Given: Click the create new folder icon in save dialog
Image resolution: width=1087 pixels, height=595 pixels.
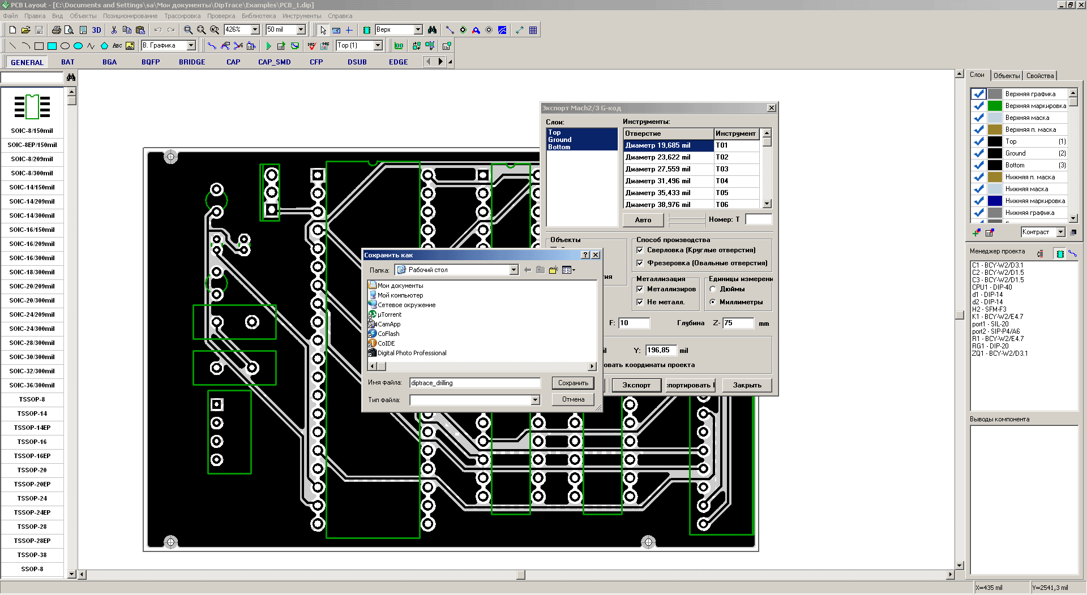Looking at the screenshot, I should click(553, 270).
